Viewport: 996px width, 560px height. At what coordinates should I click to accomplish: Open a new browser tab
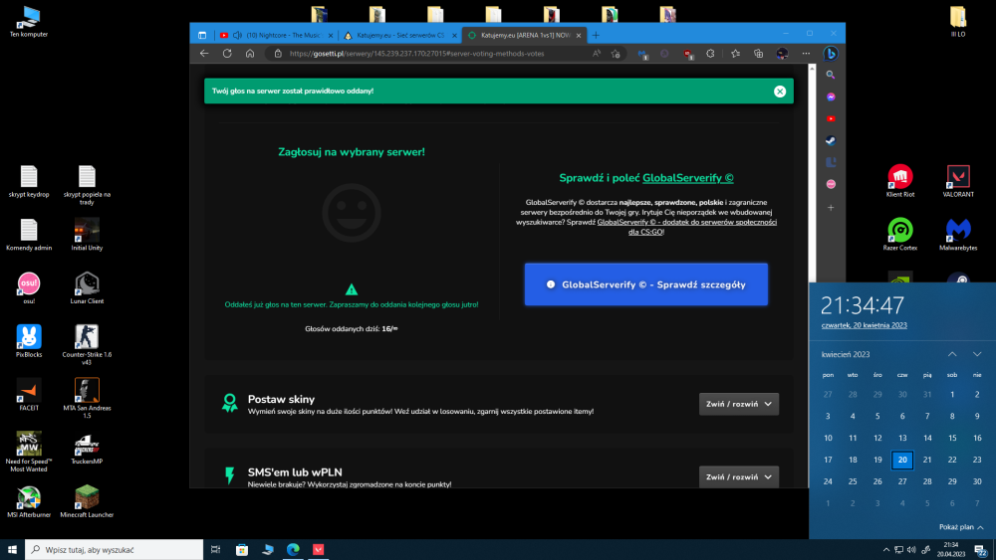(596, 36)
